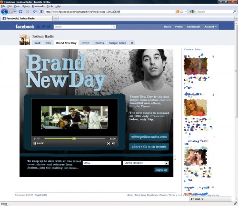The image size is (238, 206).
Task: Switch to the Store tab
Action: click(85, 43)
